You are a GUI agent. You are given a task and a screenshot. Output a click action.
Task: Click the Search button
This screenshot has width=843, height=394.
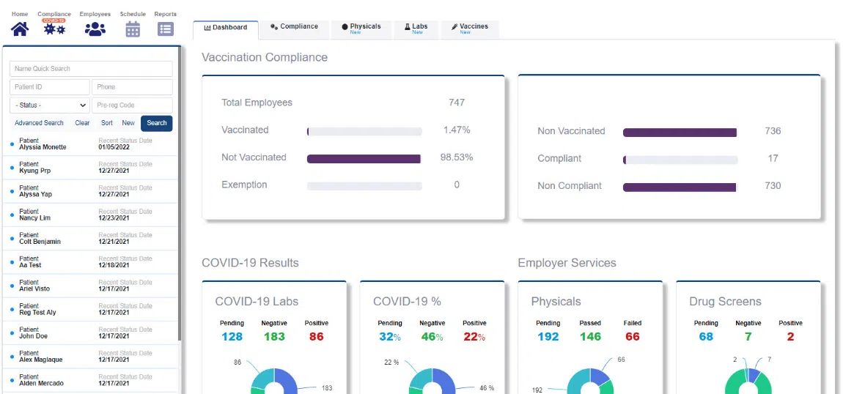156,123
